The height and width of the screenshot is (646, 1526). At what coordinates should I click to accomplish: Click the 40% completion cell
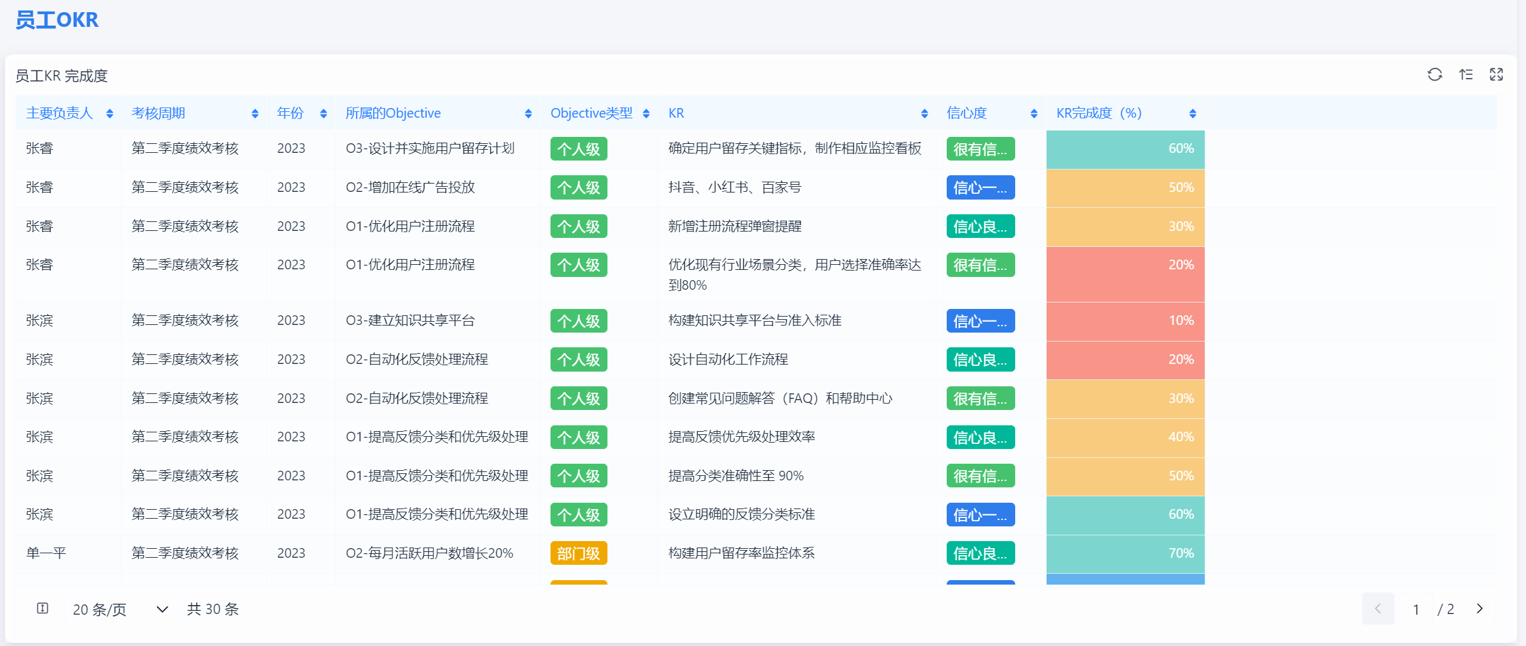(1125, 437)
